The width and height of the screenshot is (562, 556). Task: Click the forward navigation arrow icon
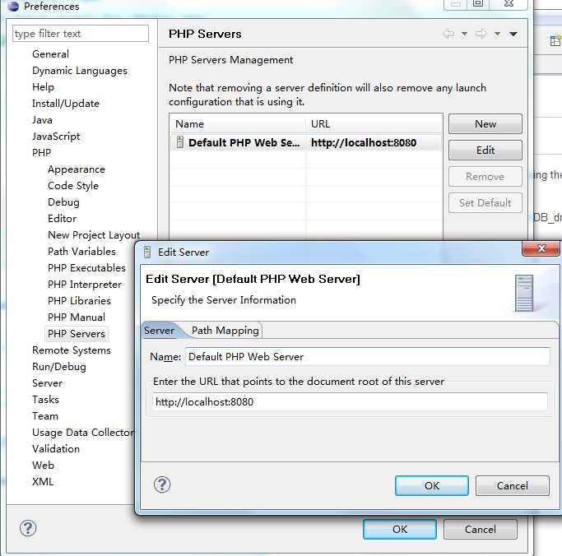(x=481, y=34)
